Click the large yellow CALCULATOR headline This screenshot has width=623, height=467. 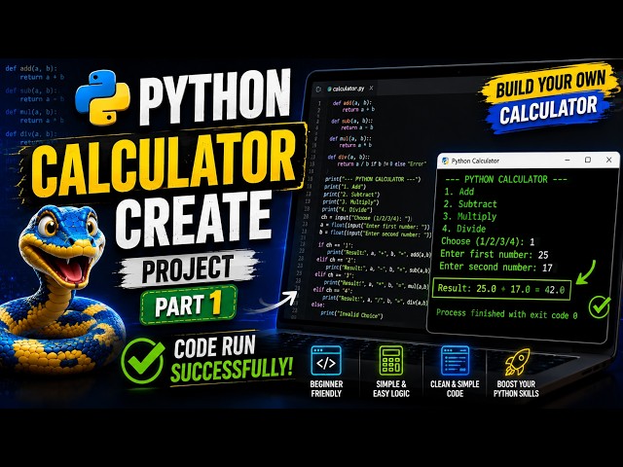[x=164, y=162]
